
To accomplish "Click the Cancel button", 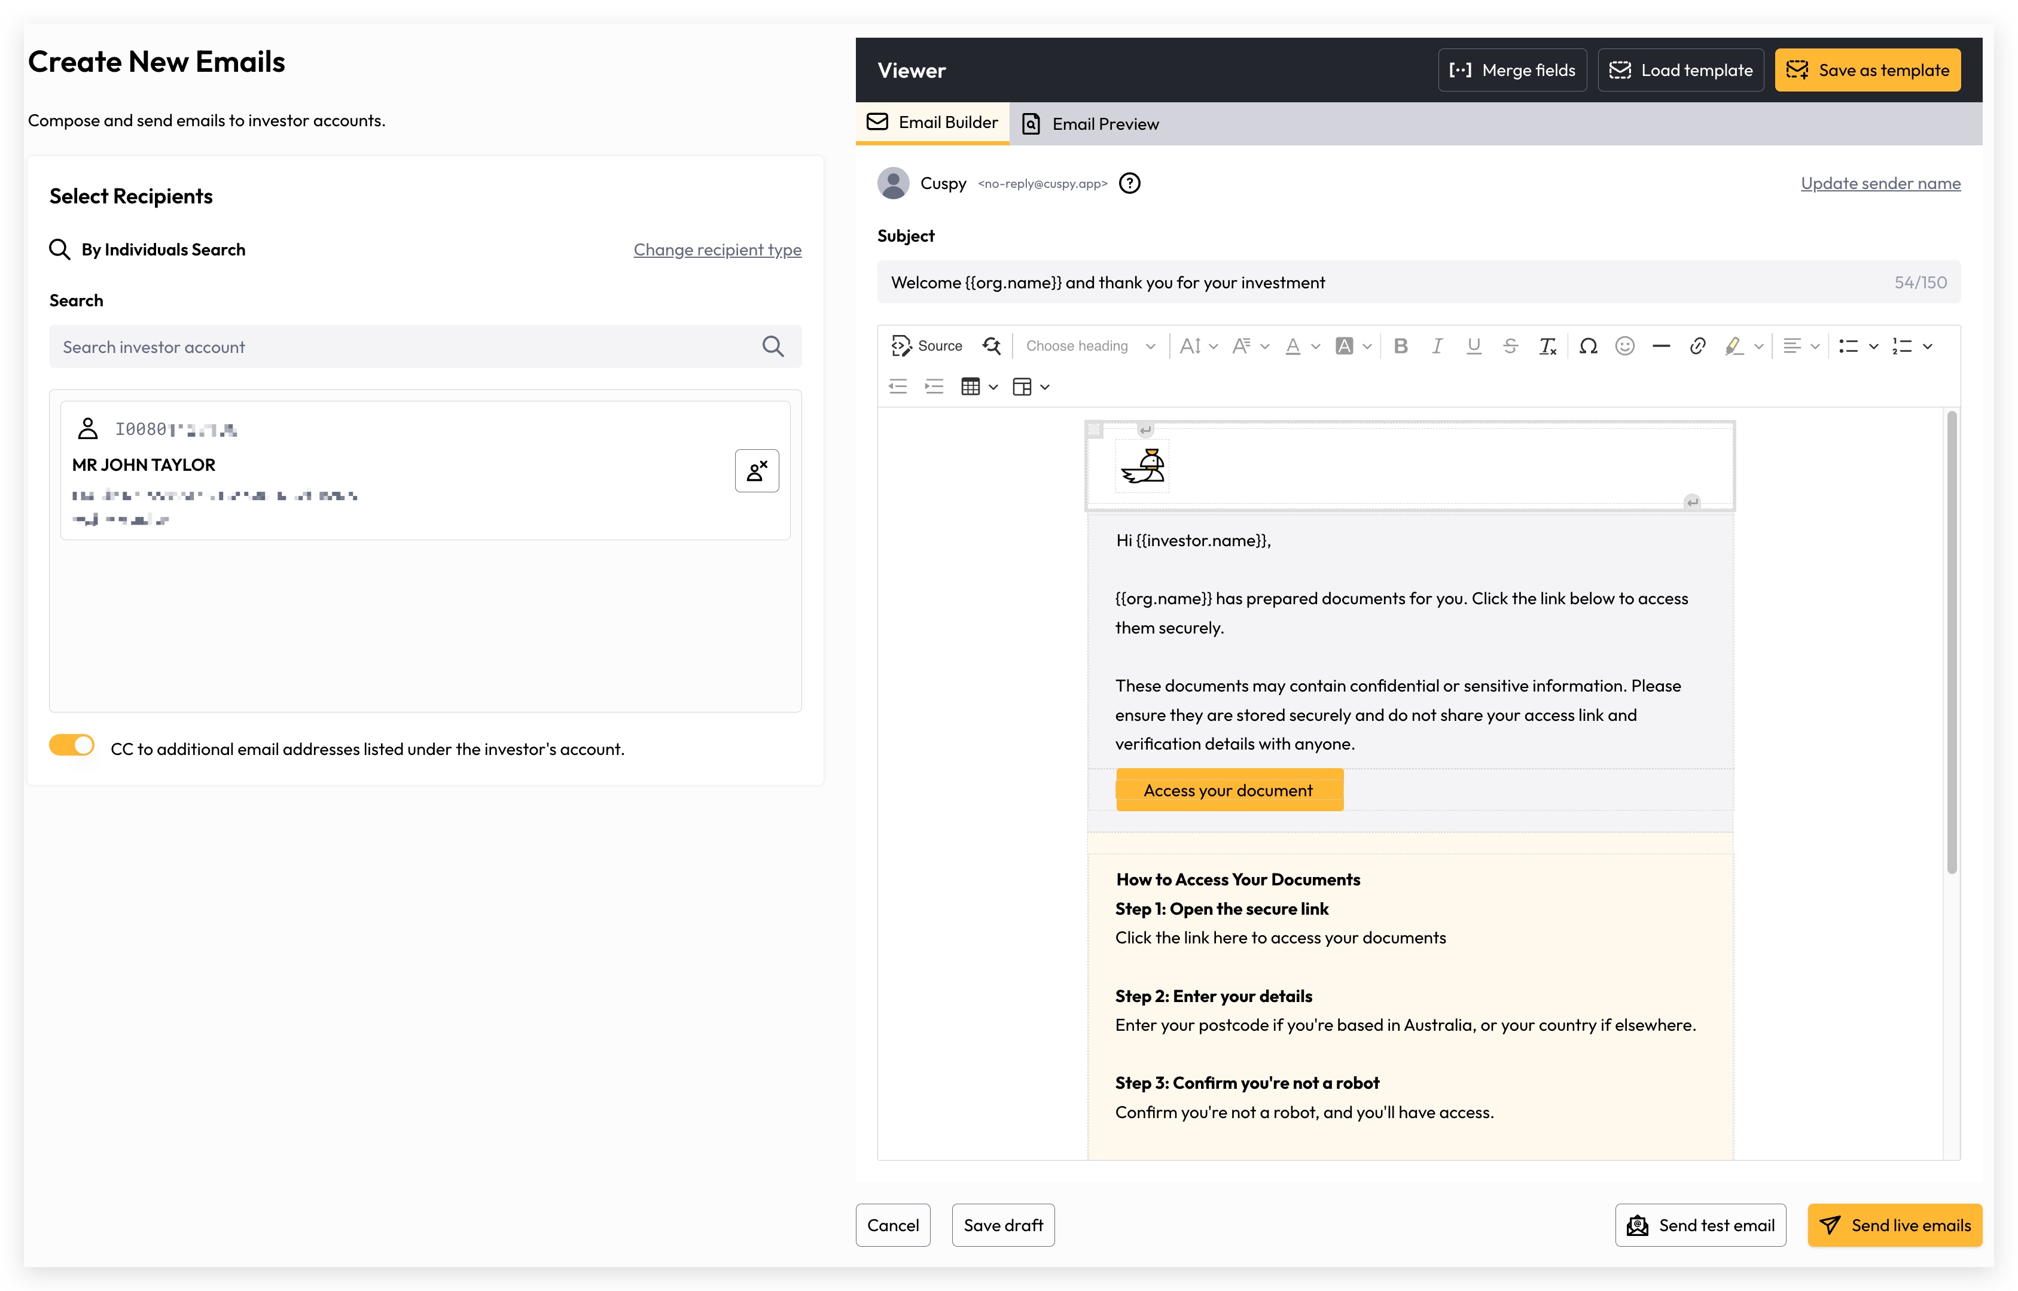I will pyautogui.click(x=892, y=1225).
